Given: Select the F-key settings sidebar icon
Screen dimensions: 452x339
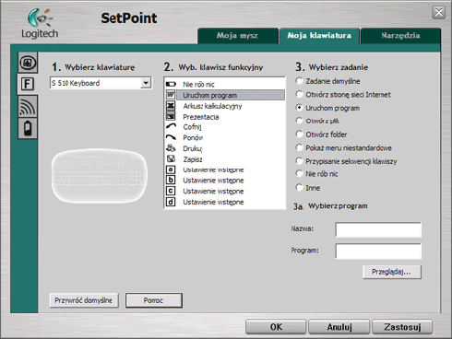Looking at the screenshot, I should tap(27, 84).
